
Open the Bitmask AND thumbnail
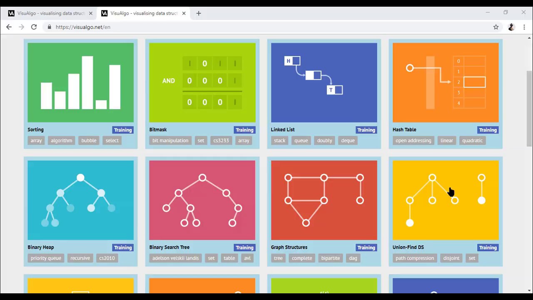pyautogui.click(x=202, y=82)
